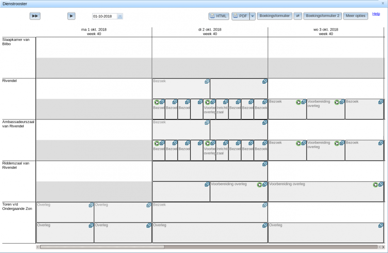Click copy icon on Toren's Tuesday Bezoek booking

(265, 205)
